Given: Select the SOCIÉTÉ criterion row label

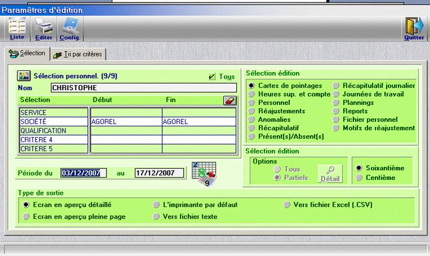Looking at the screenshot, I should tap(54, 122).
